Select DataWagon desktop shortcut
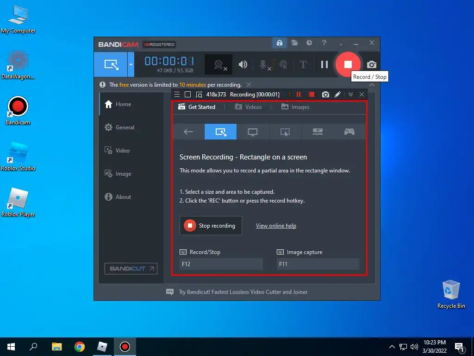The height and width of the screenshot is (356, 474). [x=18, y=65]
